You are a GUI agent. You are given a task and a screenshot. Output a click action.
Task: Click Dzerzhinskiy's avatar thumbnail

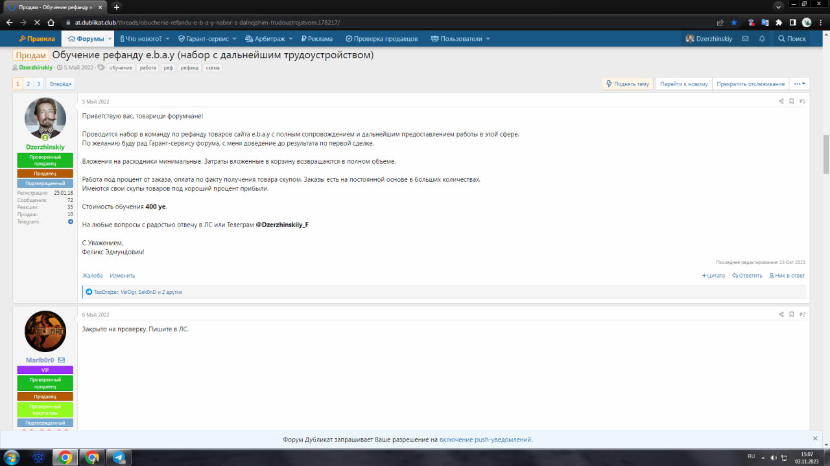(45, 118)
